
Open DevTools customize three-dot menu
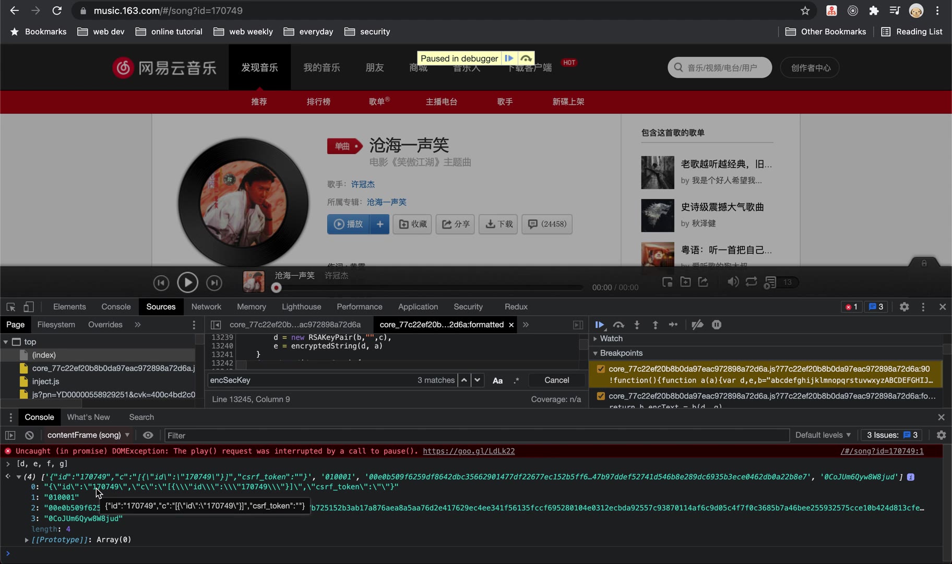pyautogui.click(x=923, y=307)
